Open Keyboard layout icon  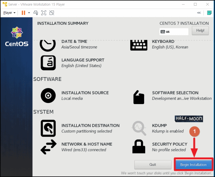(139, 45)
